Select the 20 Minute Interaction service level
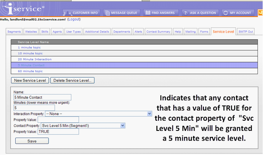263x155 pixels. [134, 59]
